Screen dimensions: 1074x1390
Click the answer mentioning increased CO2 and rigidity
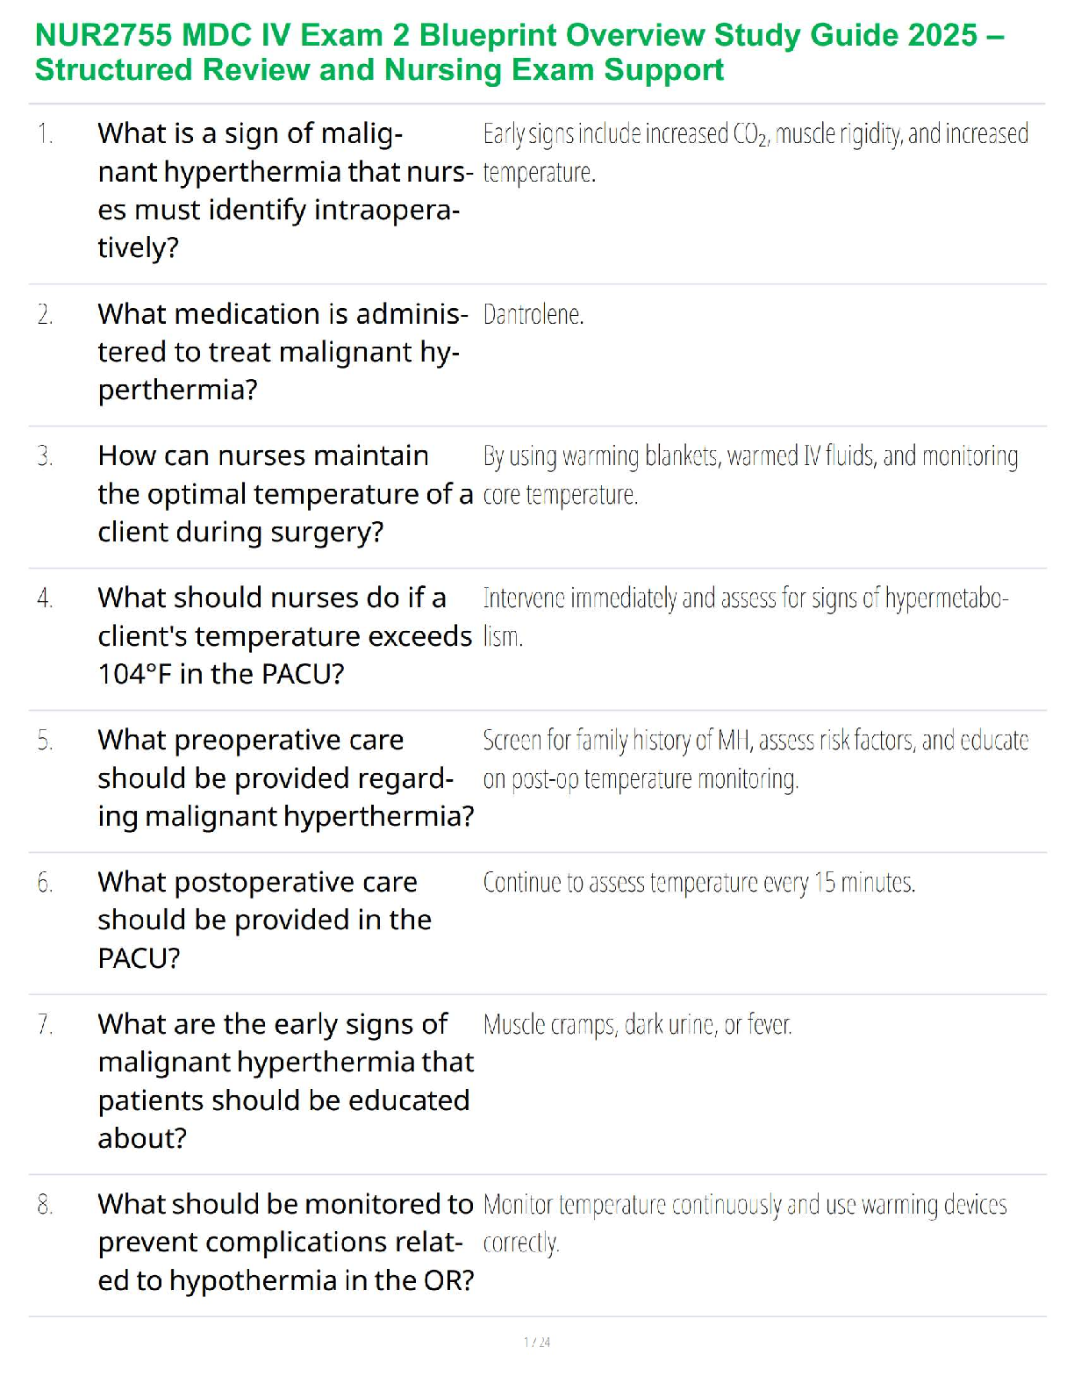[x=755, y=152]
